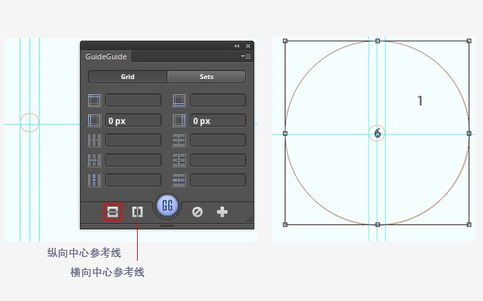Image resolution: width=483 pixels, height=301 pixels.
Task: Click the blue GG apply button
Action: [167, 205]
